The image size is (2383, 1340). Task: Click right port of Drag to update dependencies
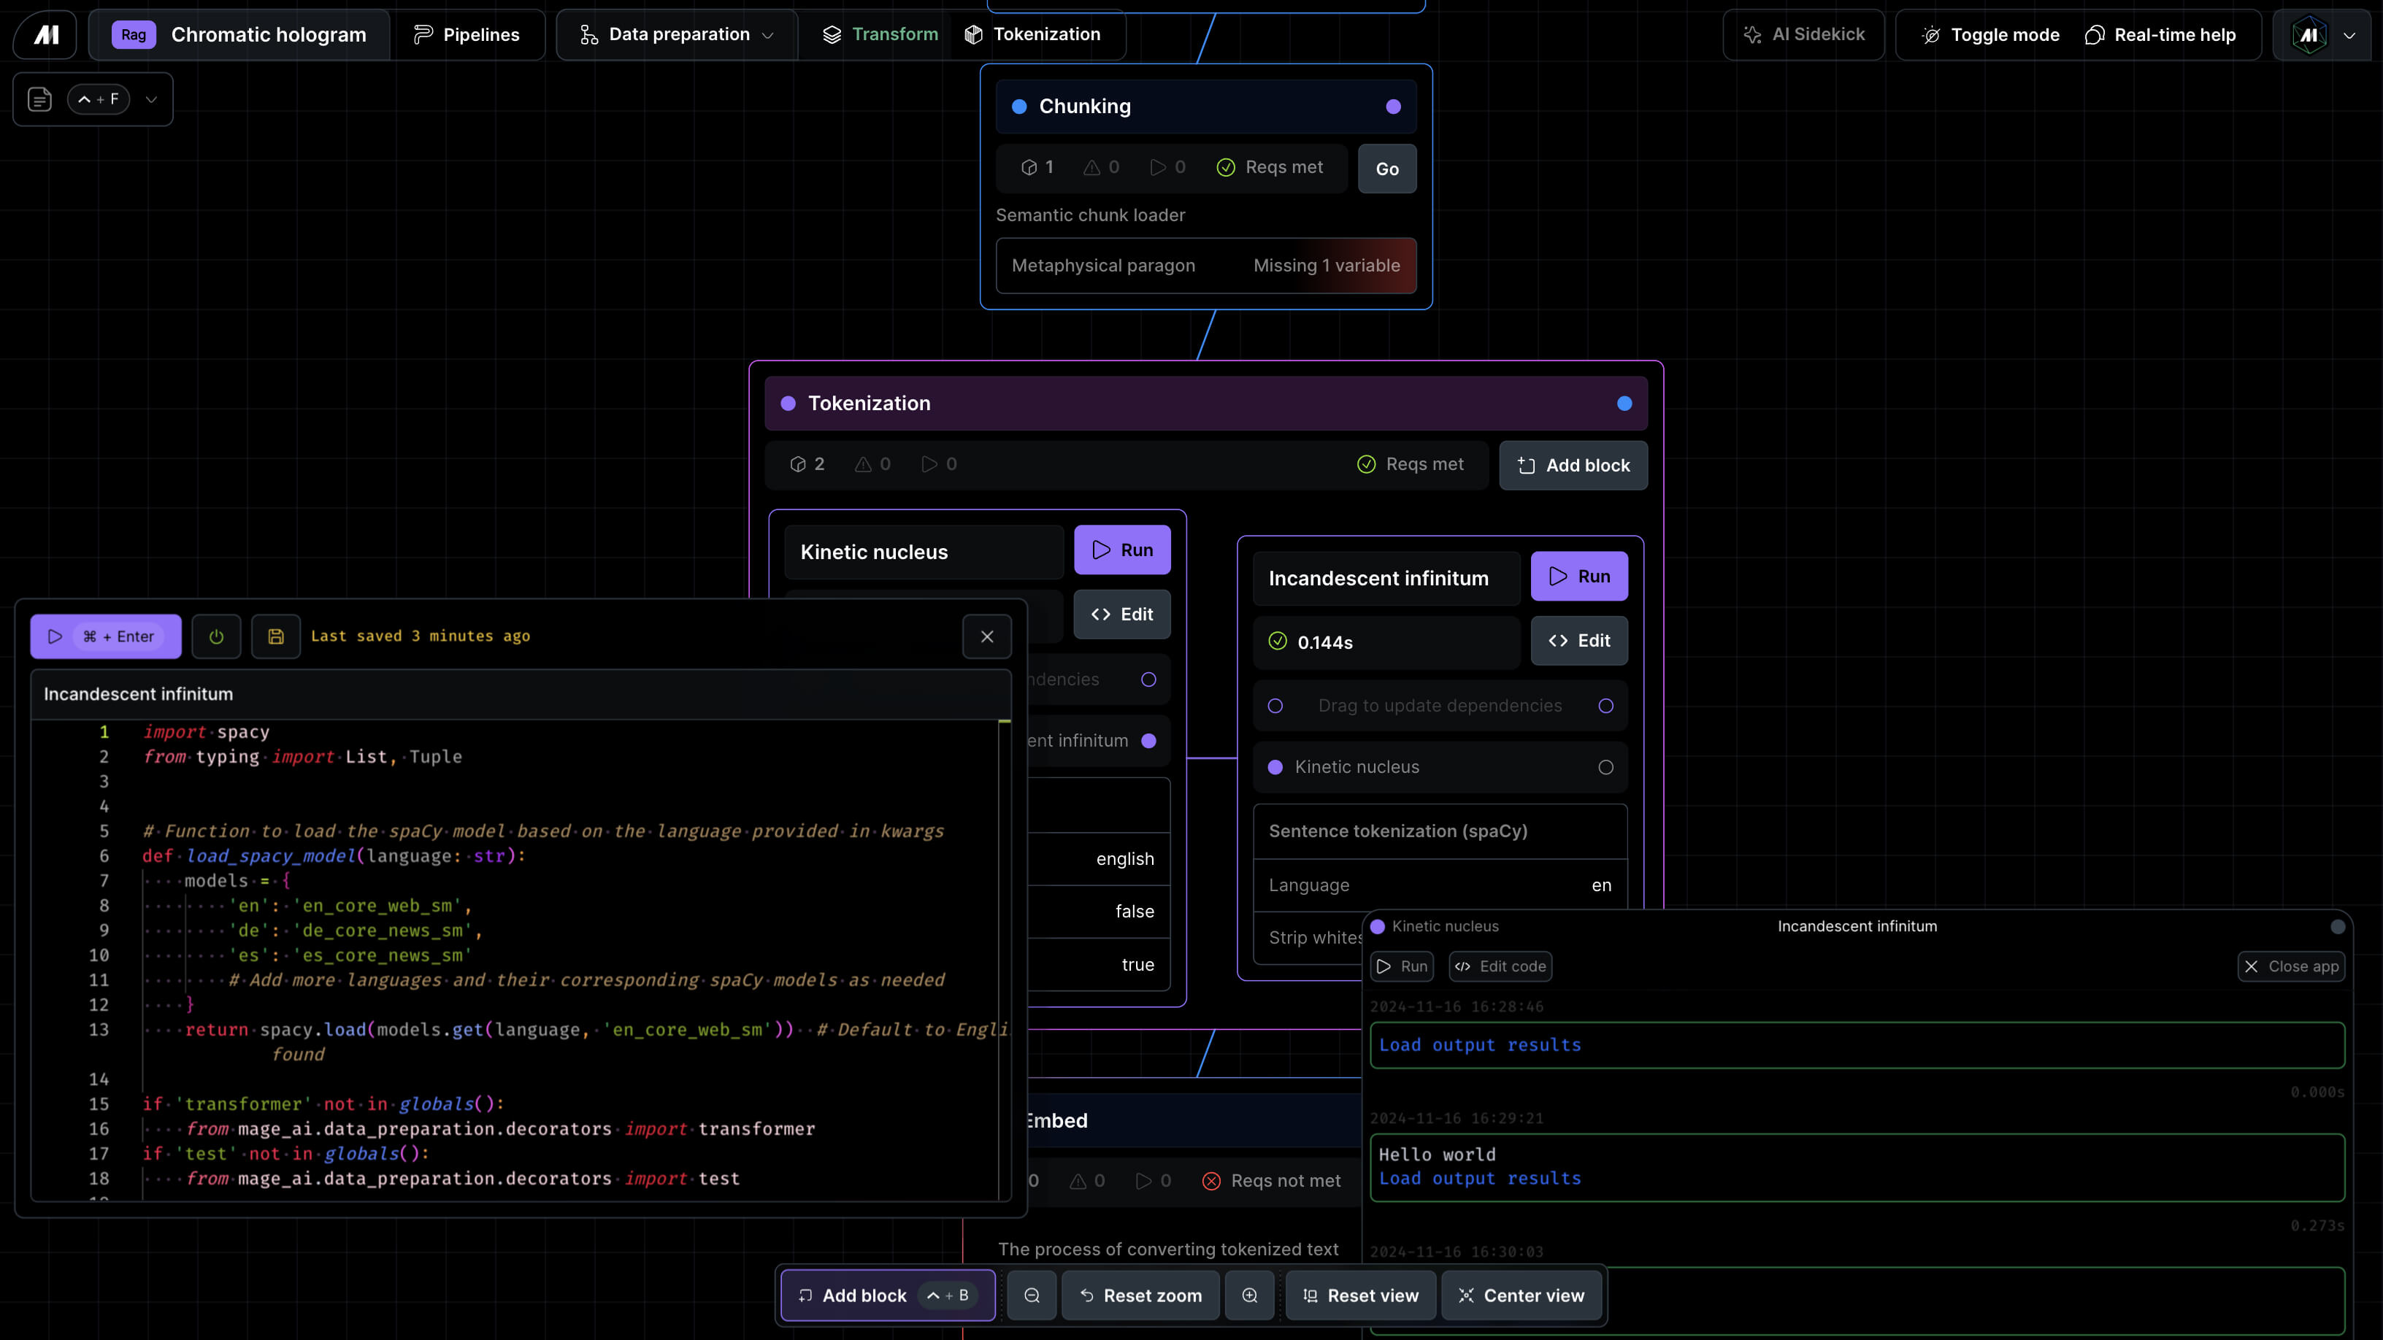click(1606, 706)
